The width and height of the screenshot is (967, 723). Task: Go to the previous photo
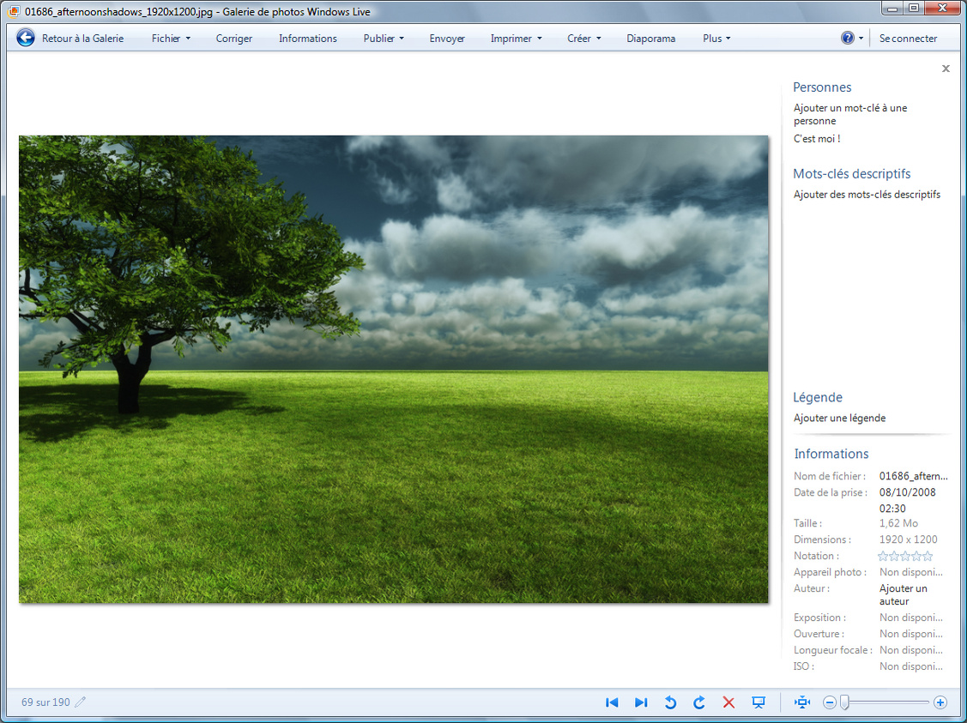(x=612, y=702)
